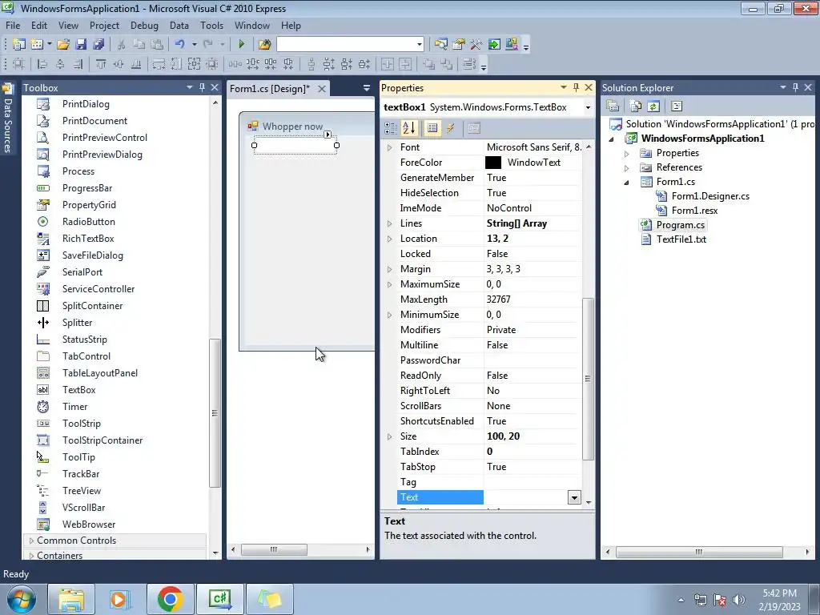Show Events lightning bolt icon

point(450,128)
